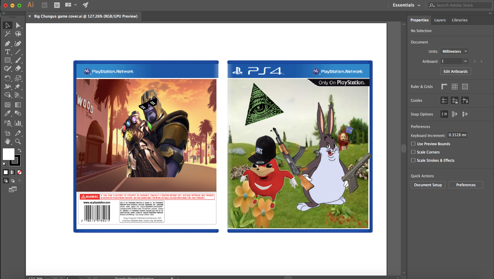The width and height of the screenshot is (494, 279).
Task: Reset to default fill and stroke
Action: pos(4,164)
